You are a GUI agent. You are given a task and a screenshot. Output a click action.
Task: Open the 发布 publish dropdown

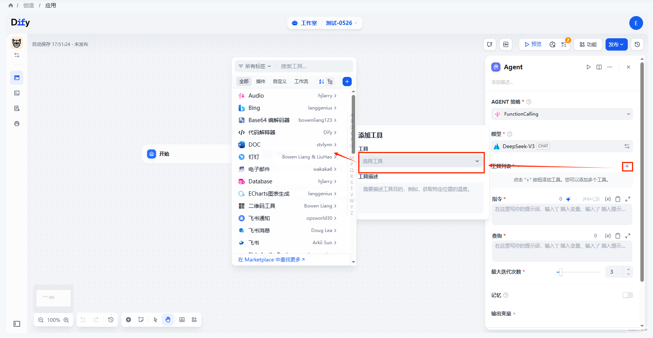(616, 44)
